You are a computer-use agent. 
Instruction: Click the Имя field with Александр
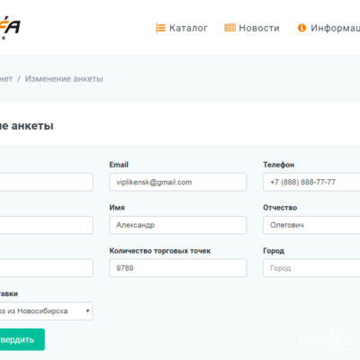[178, 225]
